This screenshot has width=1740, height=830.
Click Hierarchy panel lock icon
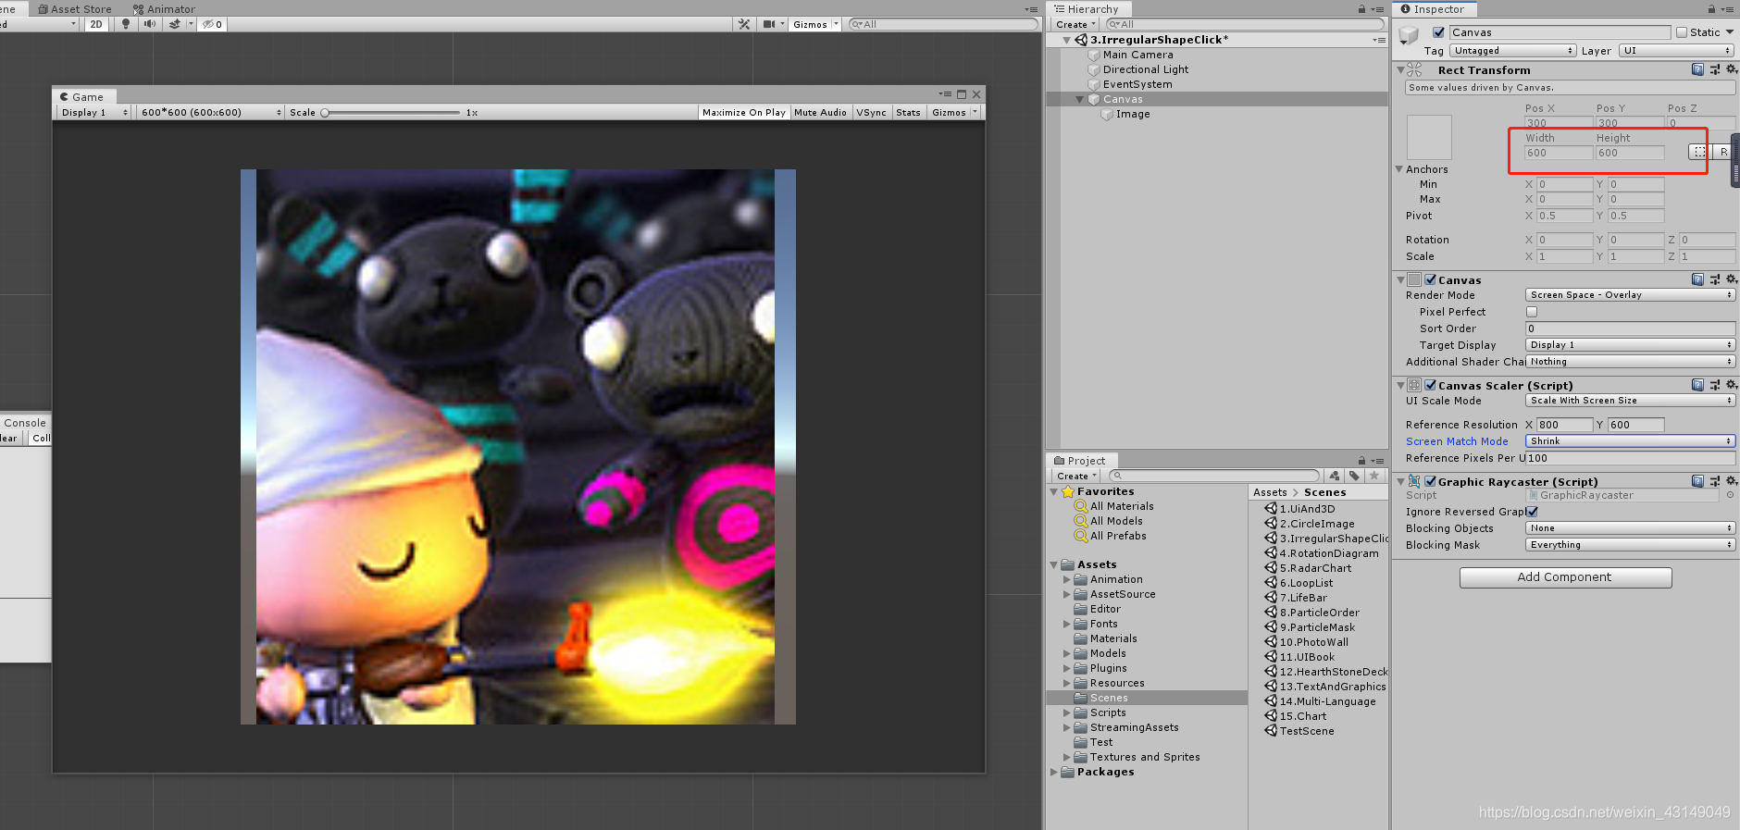pos(1361,9)
